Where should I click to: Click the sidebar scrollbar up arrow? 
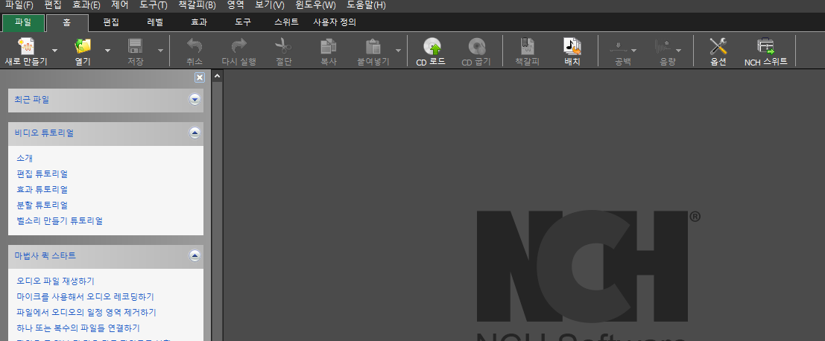[x=218, y=77]
